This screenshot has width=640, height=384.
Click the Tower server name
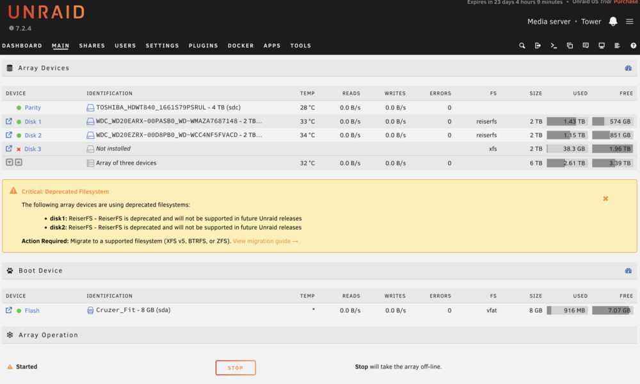click(x=591, y=22)
